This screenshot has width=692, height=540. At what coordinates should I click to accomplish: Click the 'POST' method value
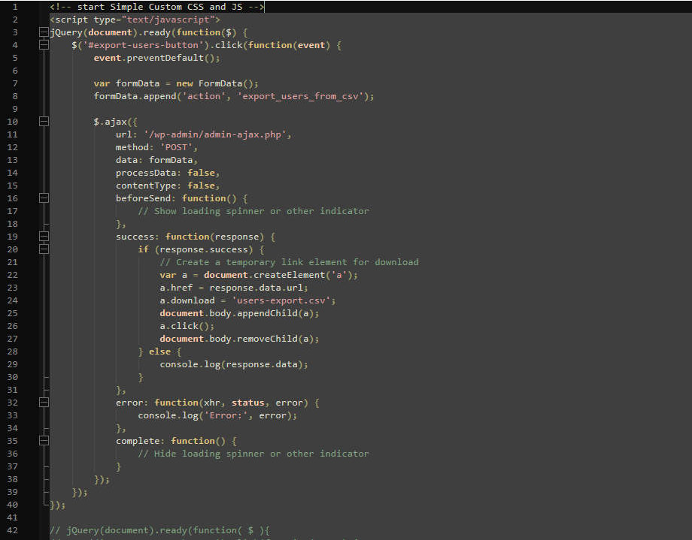(x=178, y=147)
